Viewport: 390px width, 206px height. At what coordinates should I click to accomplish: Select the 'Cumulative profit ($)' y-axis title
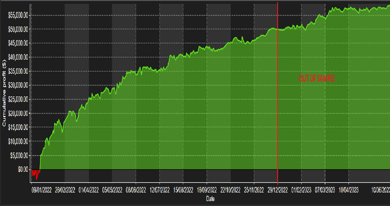pos(4,93)
